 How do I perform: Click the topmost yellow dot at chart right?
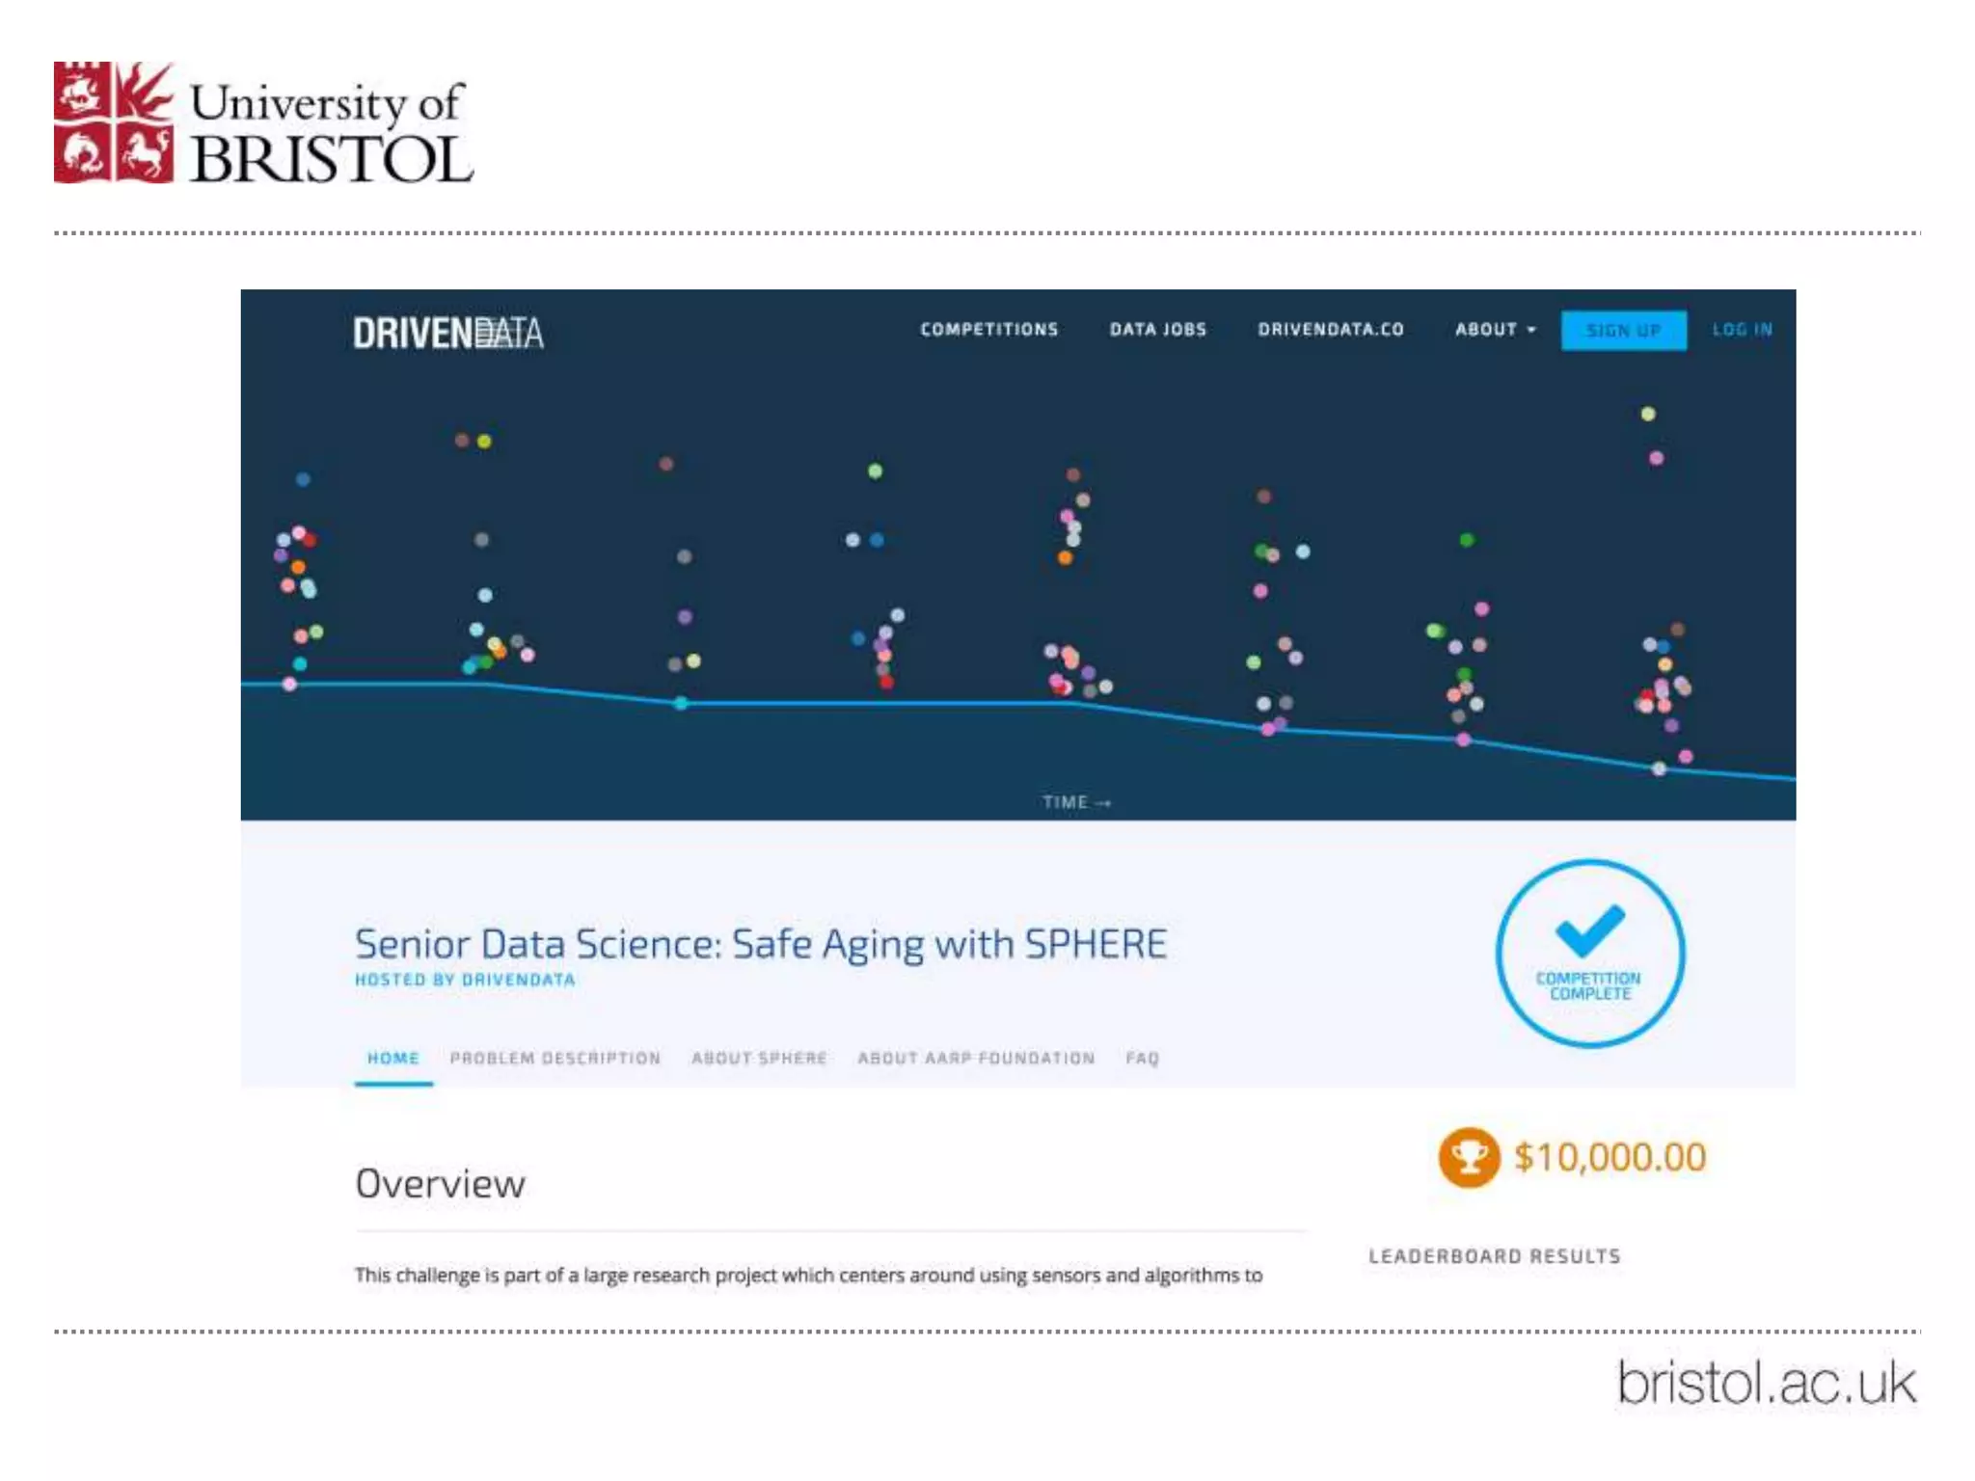tap(1648, 414)
